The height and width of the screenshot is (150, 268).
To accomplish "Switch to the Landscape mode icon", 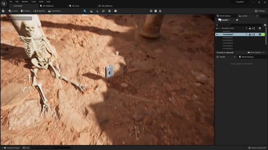I will pos(91,11).
